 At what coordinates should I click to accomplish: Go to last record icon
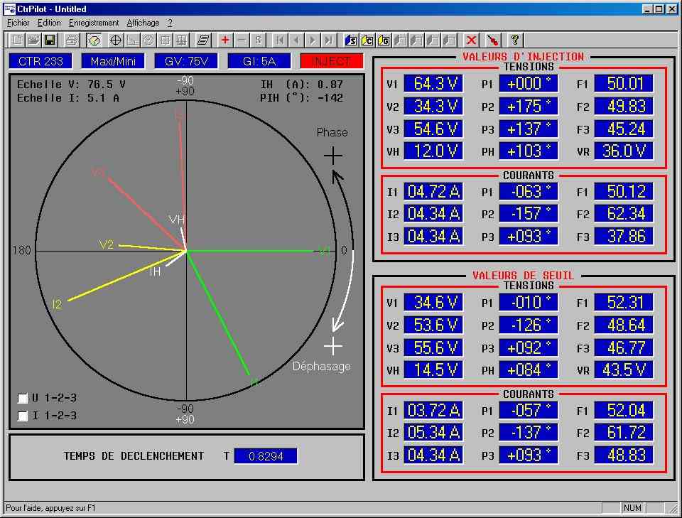tap(329, 41)
